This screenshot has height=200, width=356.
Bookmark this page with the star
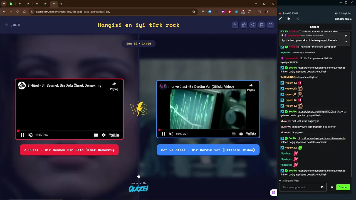pos(194,12)
